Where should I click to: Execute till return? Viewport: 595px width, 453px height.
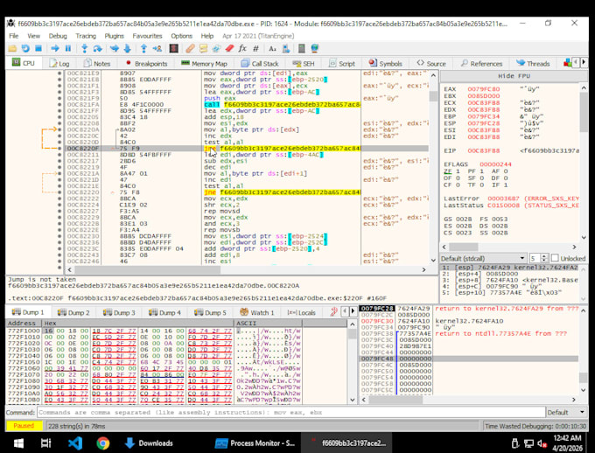(143, 49)
